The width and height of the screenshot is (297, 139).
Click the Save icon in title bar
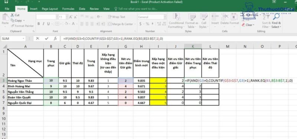click(6, 2)
